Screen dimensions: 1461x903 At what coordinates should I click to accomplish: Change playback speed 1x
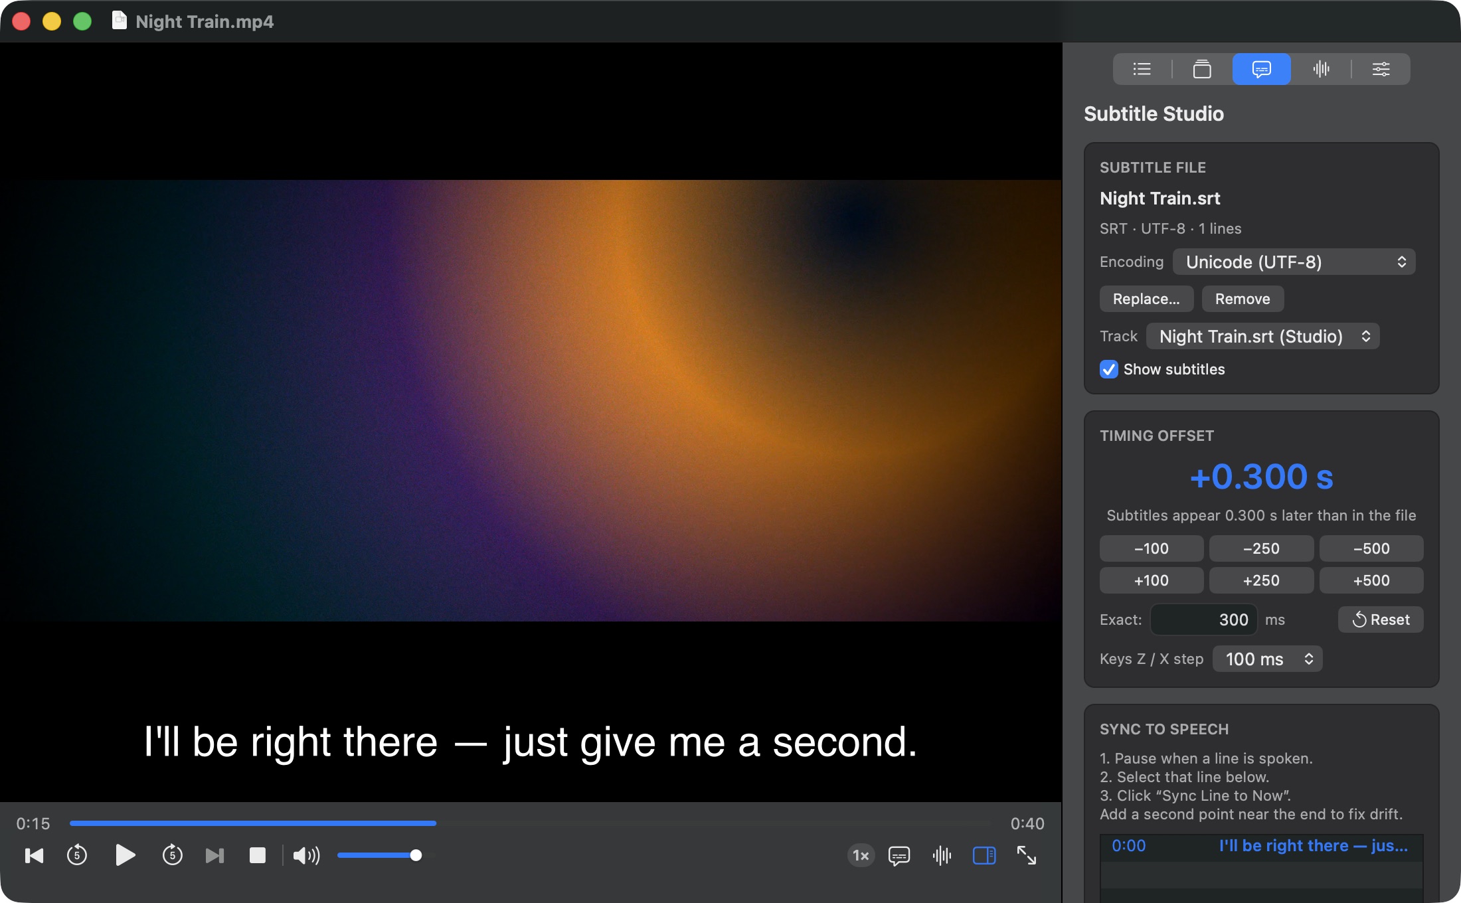[861, 855]
